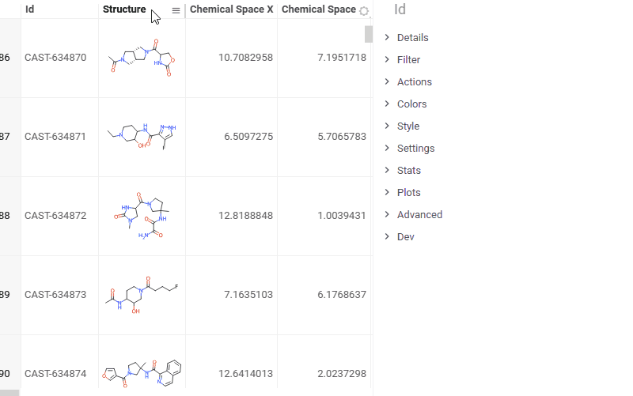This screenshot has width=633, height=396.
Task: Open the Structure column hamburger menu
Action: point(176,10)
